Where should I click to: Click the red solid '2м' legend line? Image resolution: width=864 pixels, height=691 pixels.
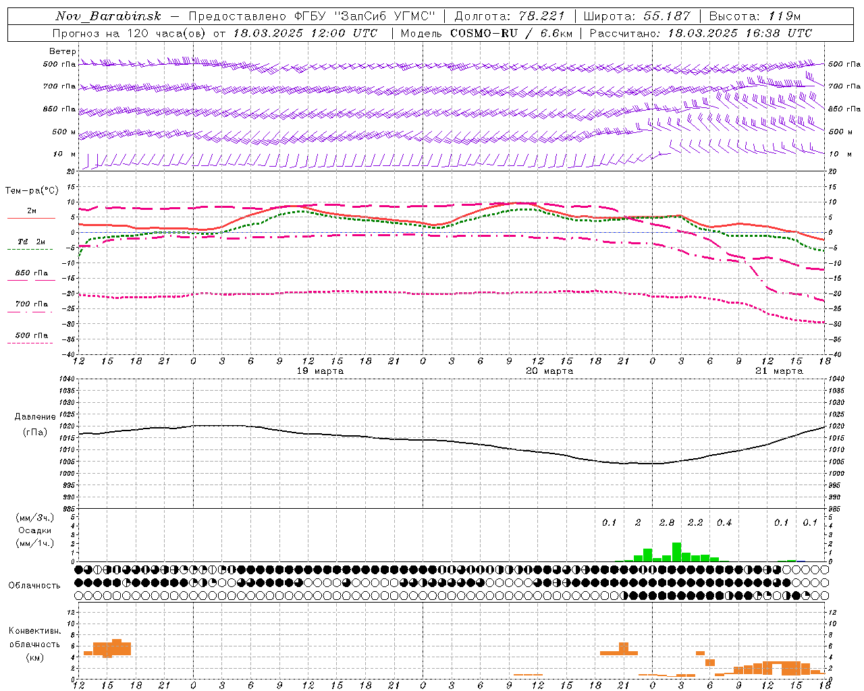(x=31, y=218)
